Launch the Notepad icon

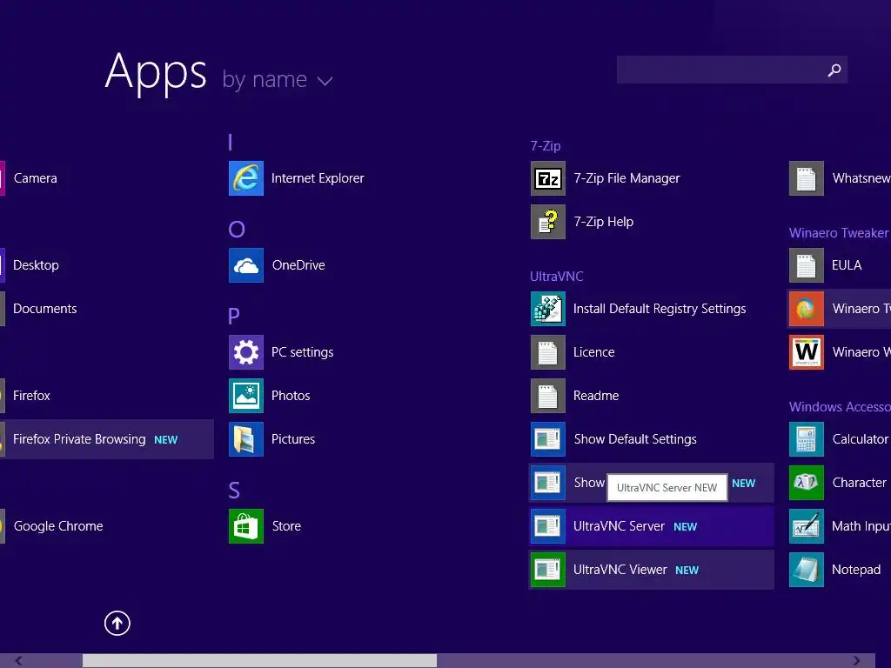[807, 570]
